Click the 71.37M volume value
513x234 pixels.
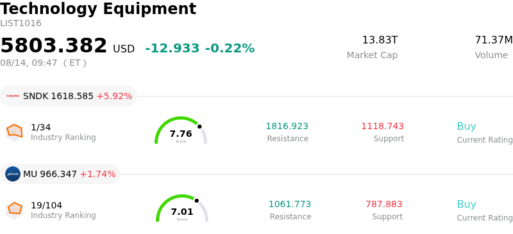(494, 40)
